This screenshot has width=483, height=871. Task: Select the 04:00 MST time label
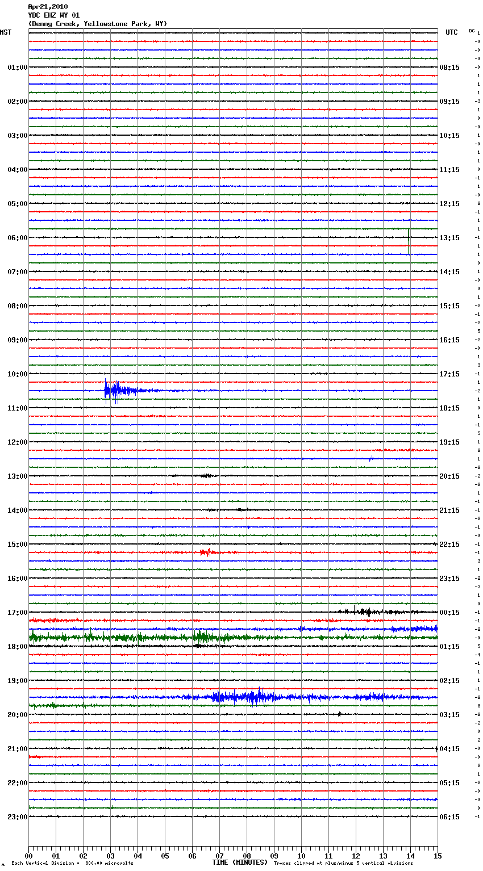17,170
